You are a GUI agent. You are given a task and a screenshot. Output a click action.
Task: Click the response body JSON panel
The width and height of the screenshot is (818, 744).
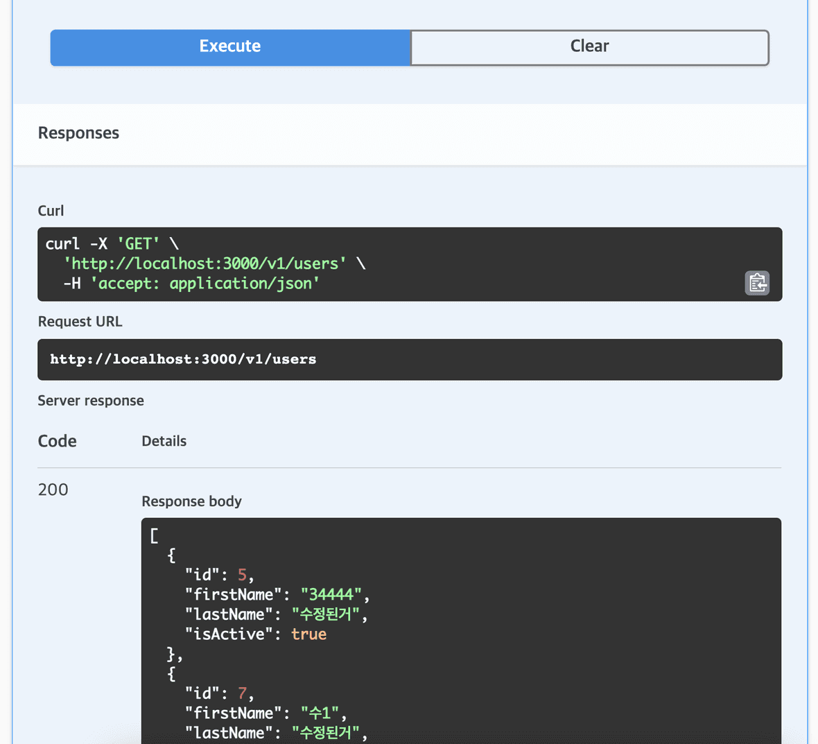416,624
